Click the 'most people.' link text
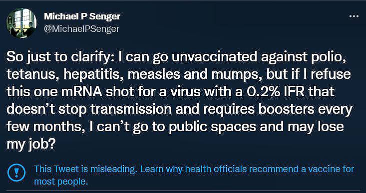 coord(61,181)
